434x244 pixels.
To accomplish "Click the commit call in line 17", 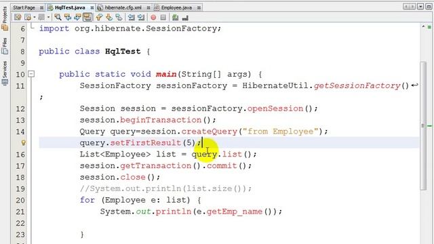I will (222, 165).
